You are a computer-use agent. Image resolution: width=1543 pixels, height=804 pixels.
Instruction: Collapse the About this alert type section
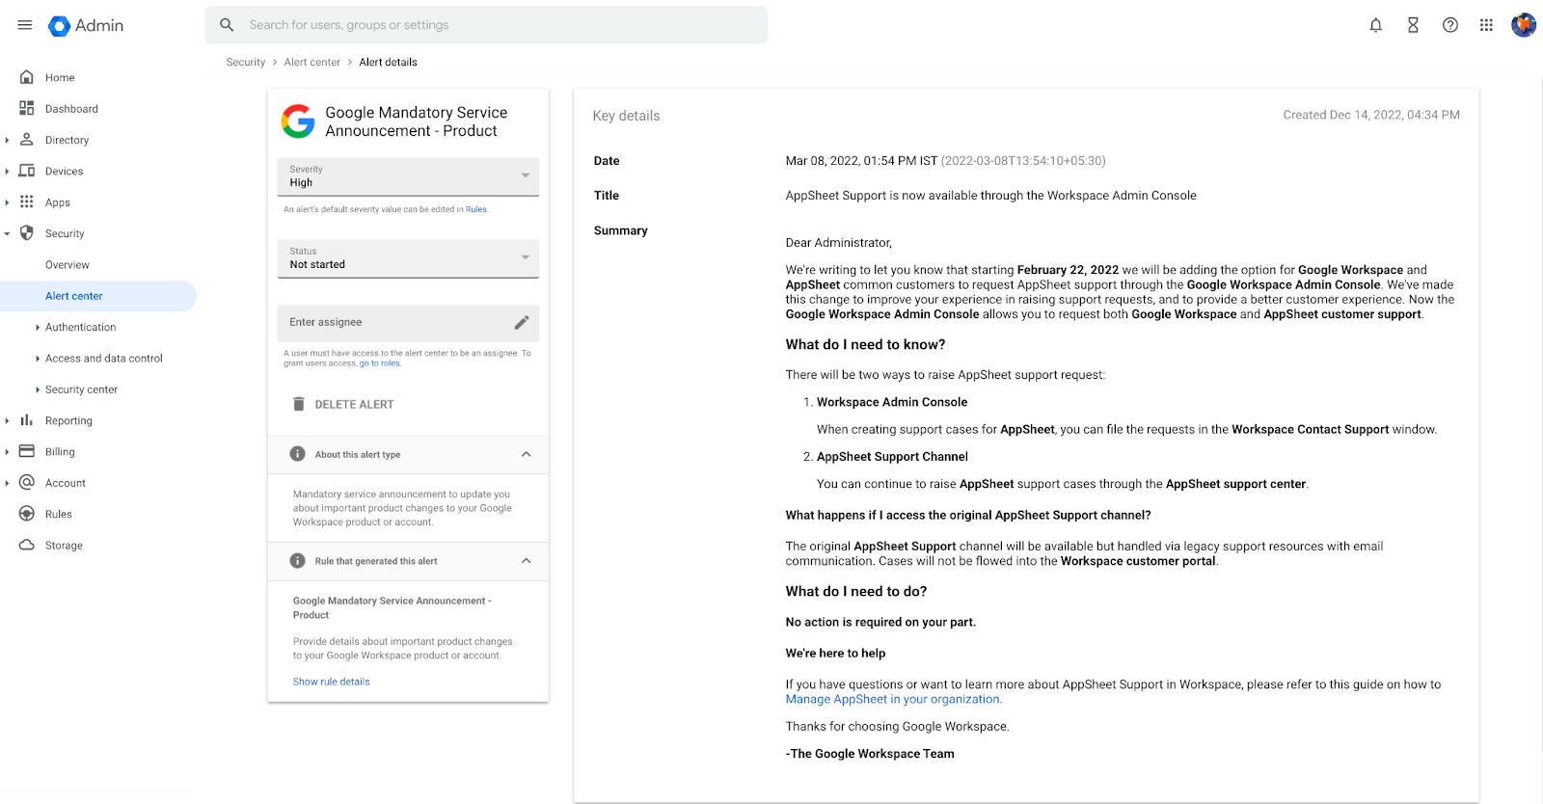tap(527, 454)
